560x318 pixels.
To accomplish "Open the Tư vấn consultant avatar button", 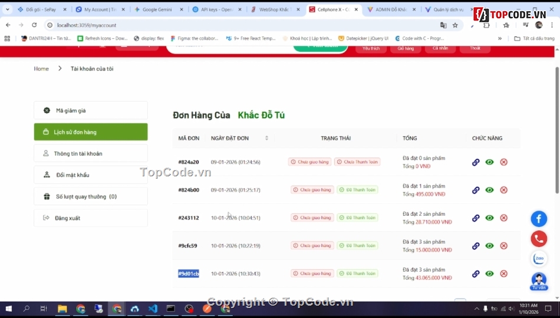I will (x=539, y=282).
